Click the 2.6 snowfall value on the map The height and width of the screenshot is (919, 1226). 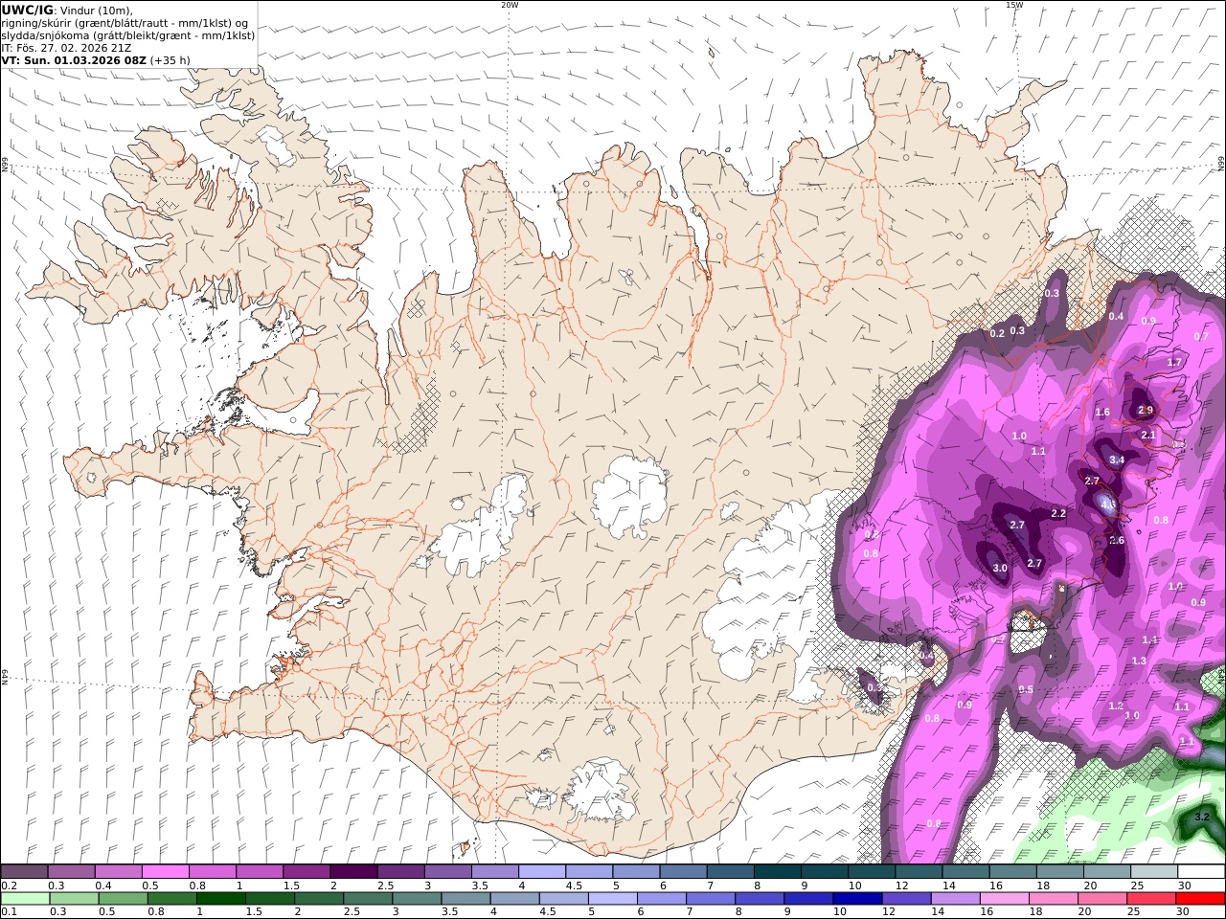click(1117, 541)
